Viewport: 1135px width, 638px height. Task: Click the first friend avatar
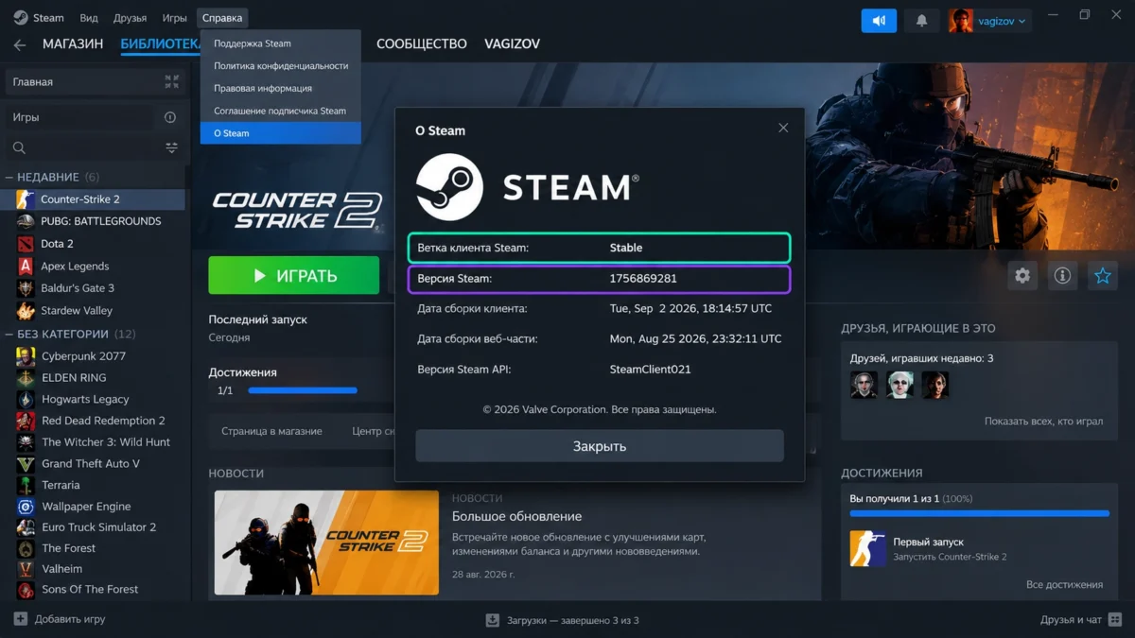pyautogui.click(x=864, y=385)
